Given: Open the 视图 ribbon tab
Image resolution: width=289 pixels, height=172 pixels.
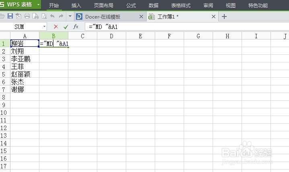Looking at the screenshot, I should pyautogui.click(x=231, y=6).
